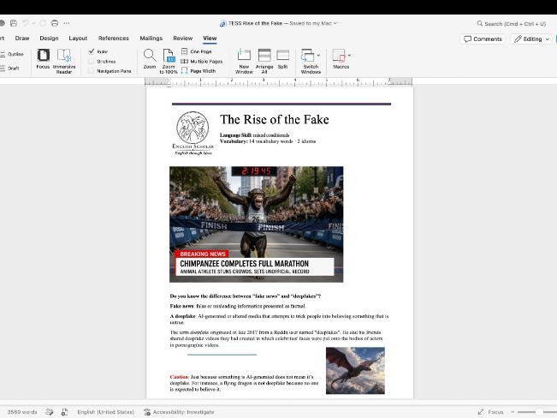Click Accessibility: Investigate text in status bar
The height and width of the screenshot is (418, 557).
pyautogui.click(x=183, y=412)
